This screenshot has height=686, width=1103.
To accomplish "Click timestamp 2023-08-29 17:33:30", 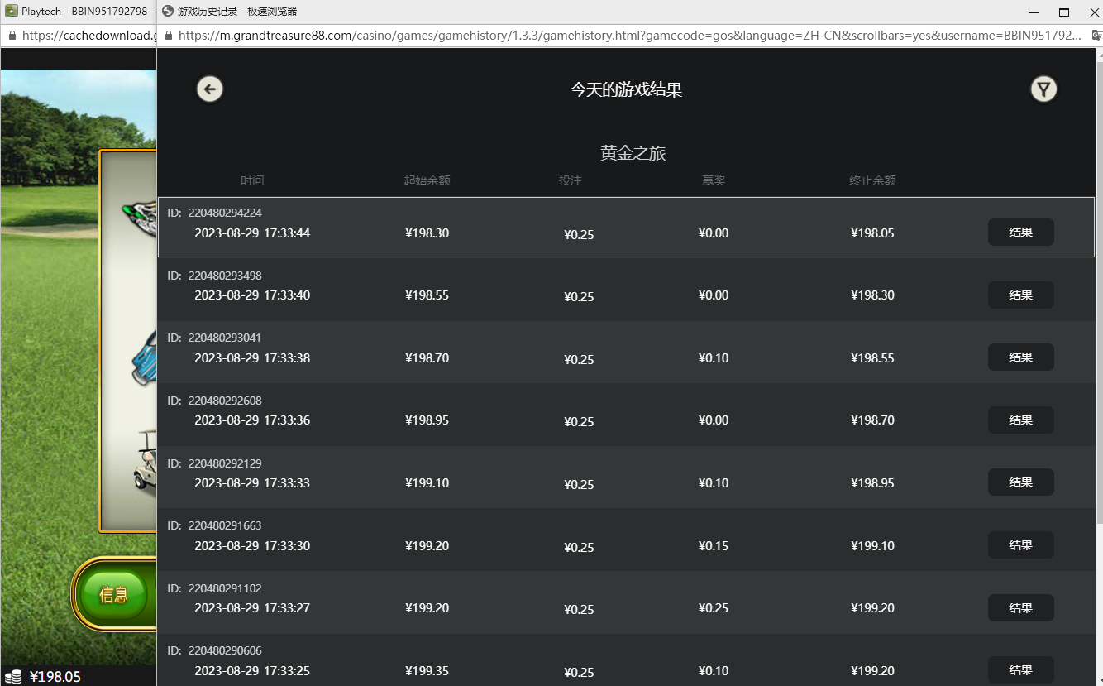I will [252, 546].
